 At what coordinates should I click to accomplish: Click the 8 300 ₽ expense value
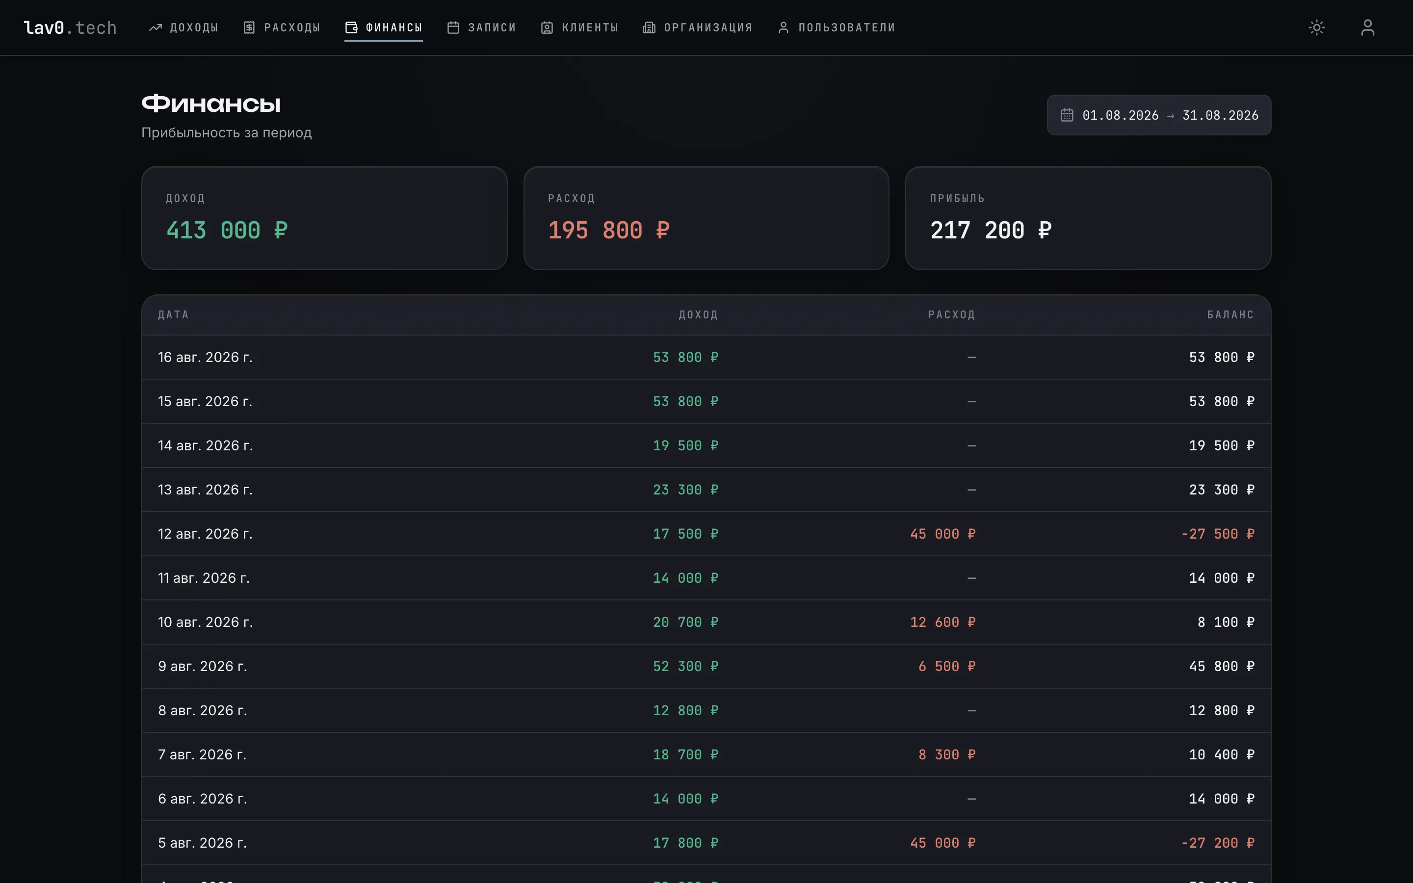[947, 754]
